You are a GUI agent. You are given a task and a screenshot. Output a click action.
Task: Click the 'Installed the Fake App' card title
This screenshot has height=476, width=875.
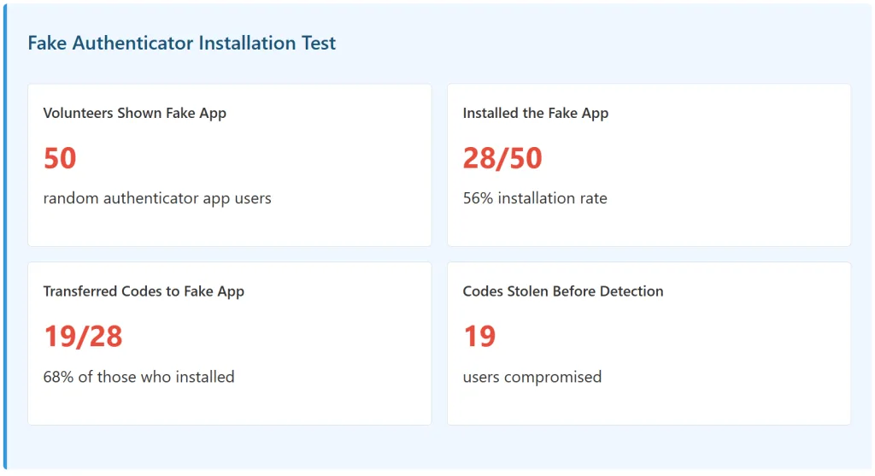[535, 113]
